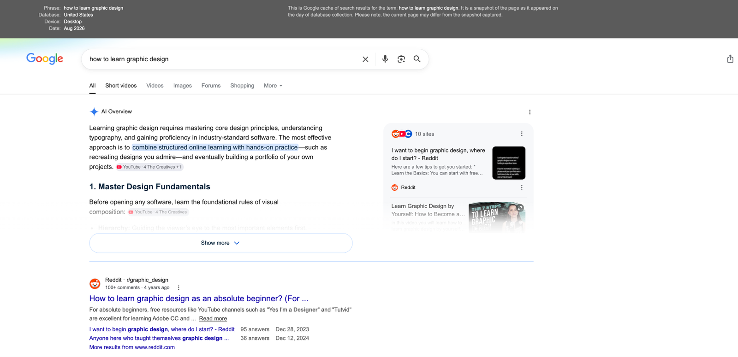Click the Read more link
Image resolution: width=738 pixels, height=357 pixels.
[x=213, y=318]
